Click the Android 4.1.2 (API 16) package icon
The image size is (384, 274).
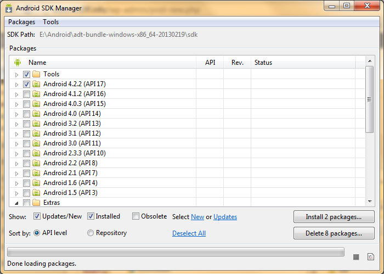coord(36,94)
